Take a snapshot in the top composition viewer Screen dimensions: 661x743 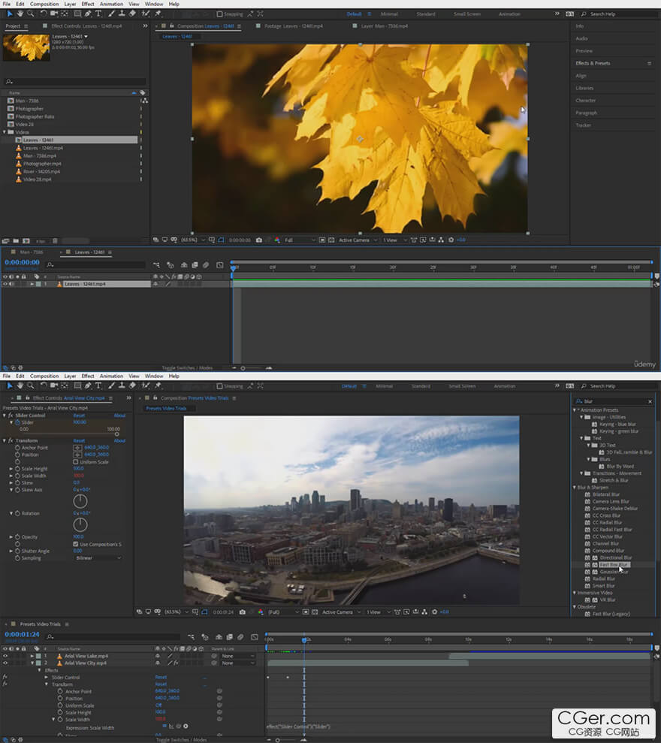pos(258,240)
